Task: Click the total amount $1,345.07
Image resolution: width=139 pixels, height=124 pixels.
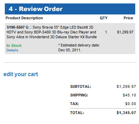Action: 126,113
